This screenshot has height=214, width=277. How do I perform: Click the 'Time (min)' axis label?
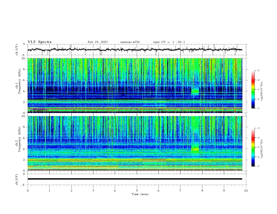point(140,194)
